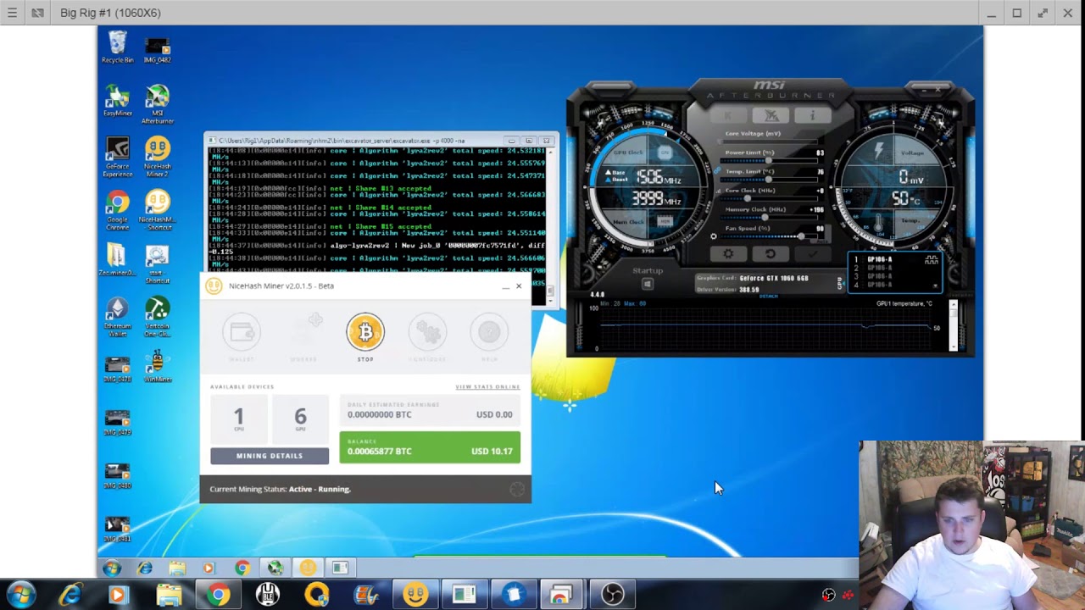
Task: Select IMG_0482 video file on desktop
Action: [157, 48]
